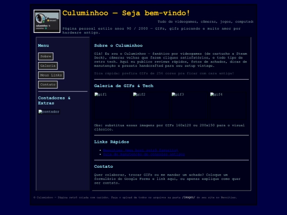Go to Meus Links in the menu

(51, 75)
